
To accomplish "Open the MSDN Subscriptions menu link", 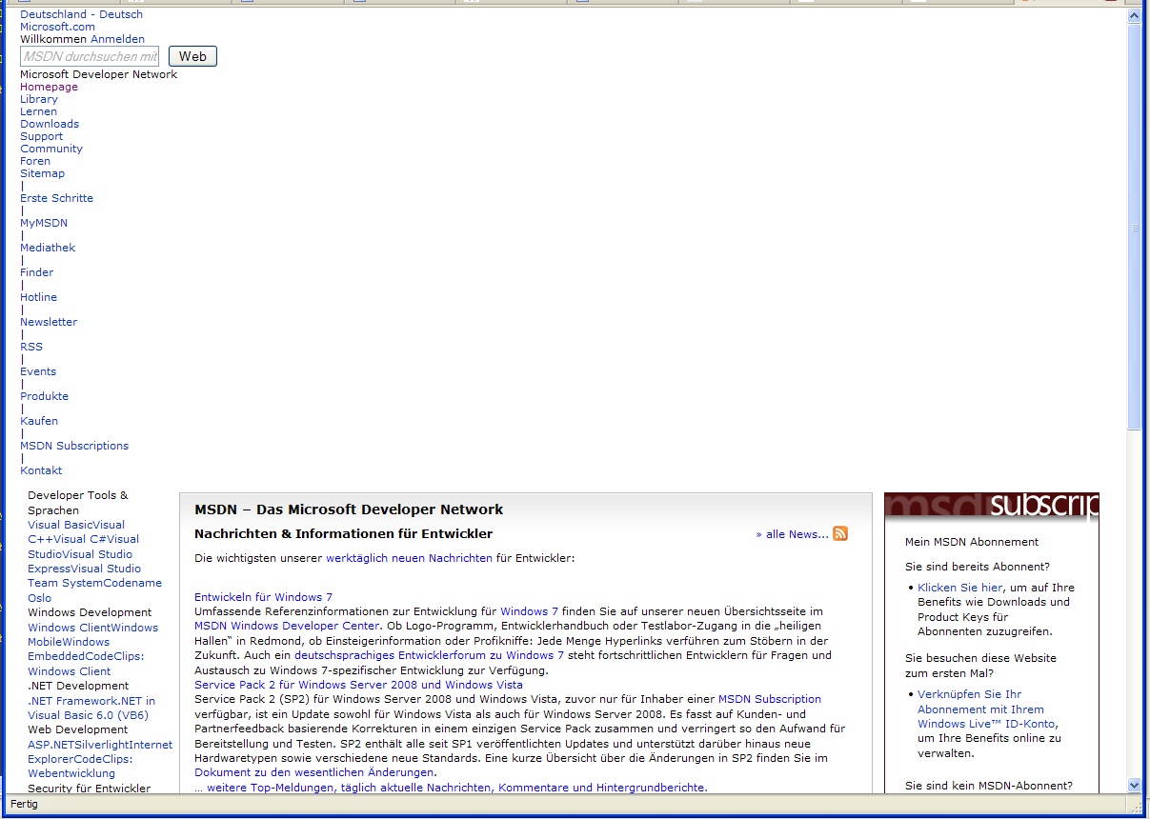I will (x=74, y=446).
